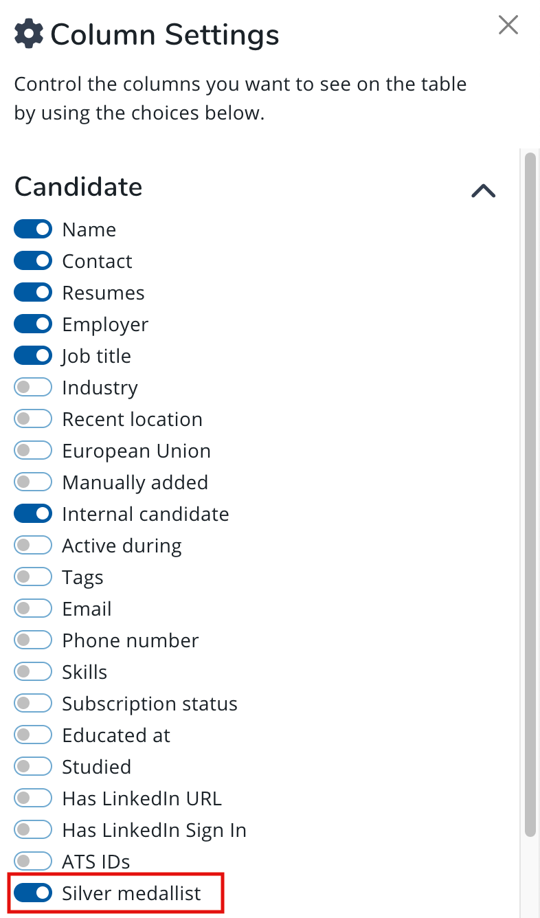Turn off the Contact column
The image size is (540, 918).
[33, 261]
